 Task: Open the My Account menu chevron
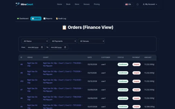(156, 4)
